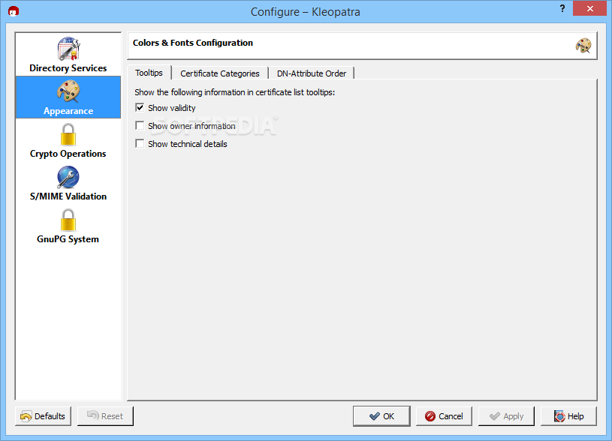
Task: Select the S/MIME Validation label
Action: tap(68, 196)
